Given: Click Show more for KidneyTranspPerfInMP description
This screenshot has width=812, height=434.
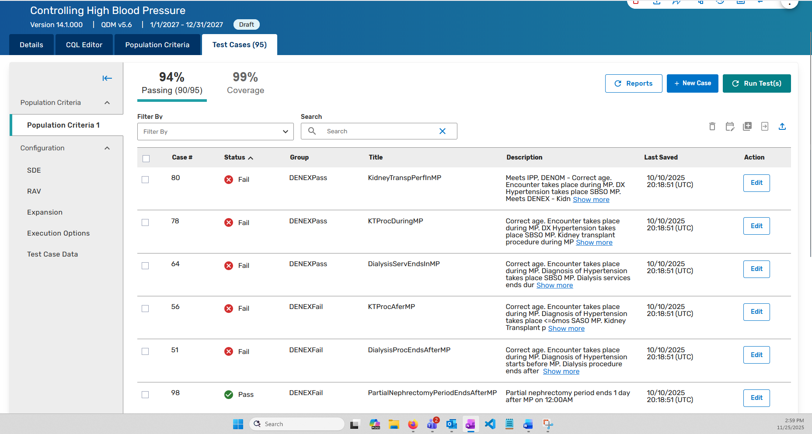Looking at the screenshot, I should click(x=591, y=200).
